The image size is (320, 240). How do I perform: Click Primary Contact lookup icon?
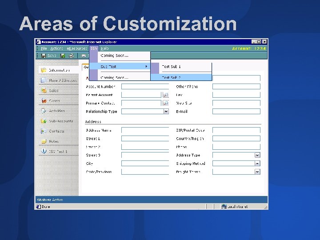[x=165, y=103]
